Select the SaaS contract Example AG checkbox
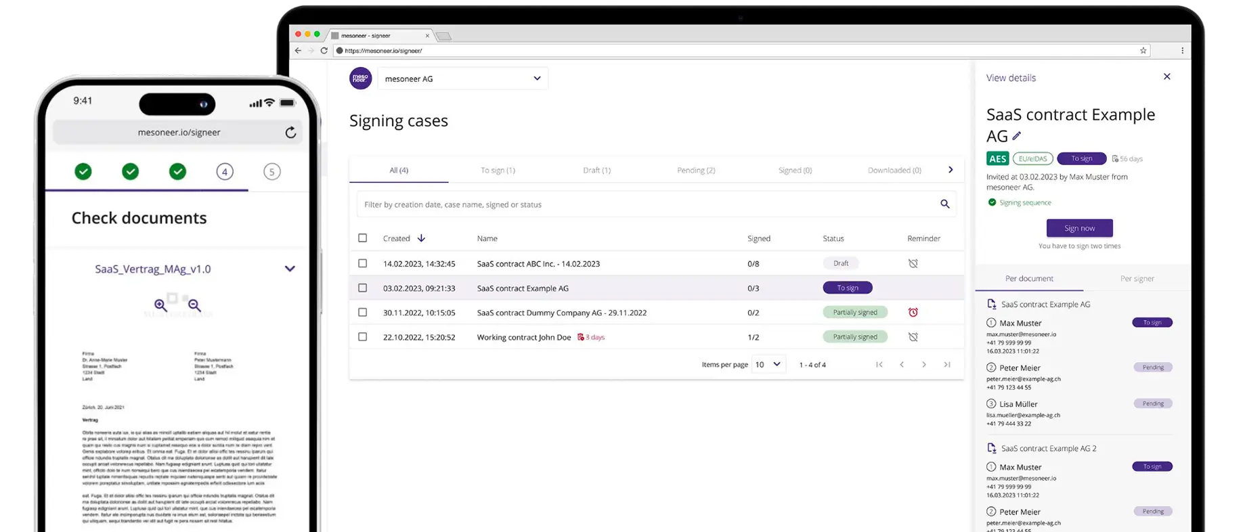Viewport: 1245px width, 532px height. point(363,288)
